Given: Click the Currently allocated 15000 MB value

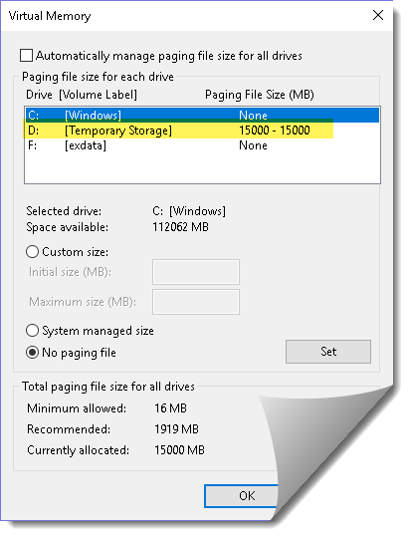Looking at the screenshot, I should tap(179, 450).
